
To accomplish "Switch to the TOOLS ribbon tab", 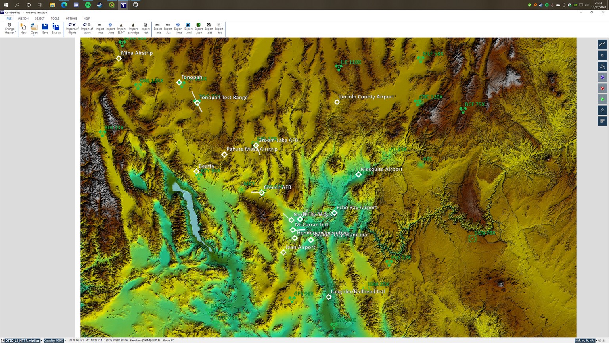I will [55, 19].
